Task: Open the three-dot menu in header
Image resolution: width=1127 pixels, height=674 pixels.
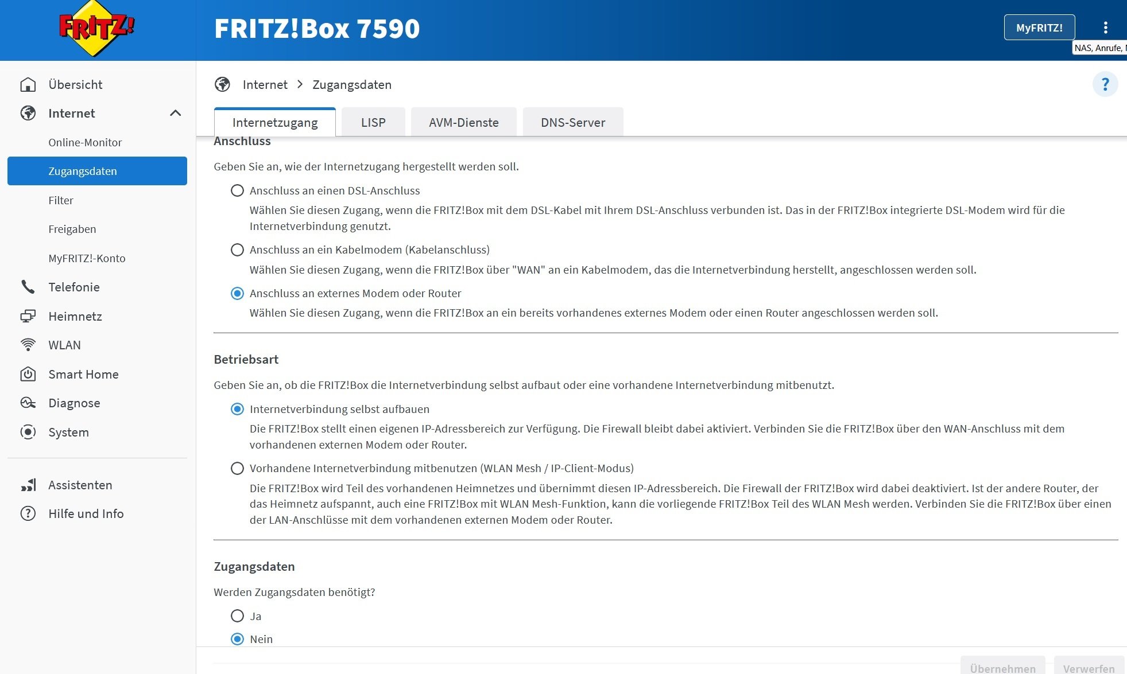Action: (1105, 28)
